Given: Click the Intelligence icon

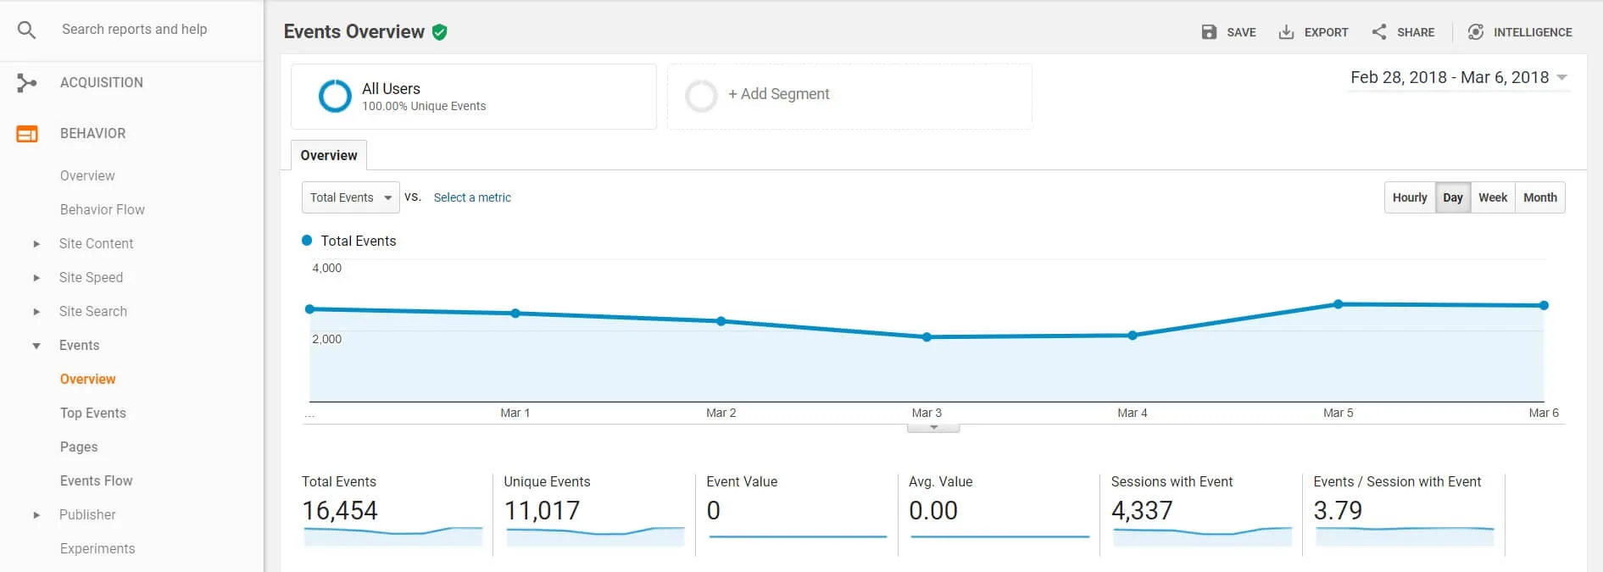Looking at the screenshot, I should click(1476, 32).
